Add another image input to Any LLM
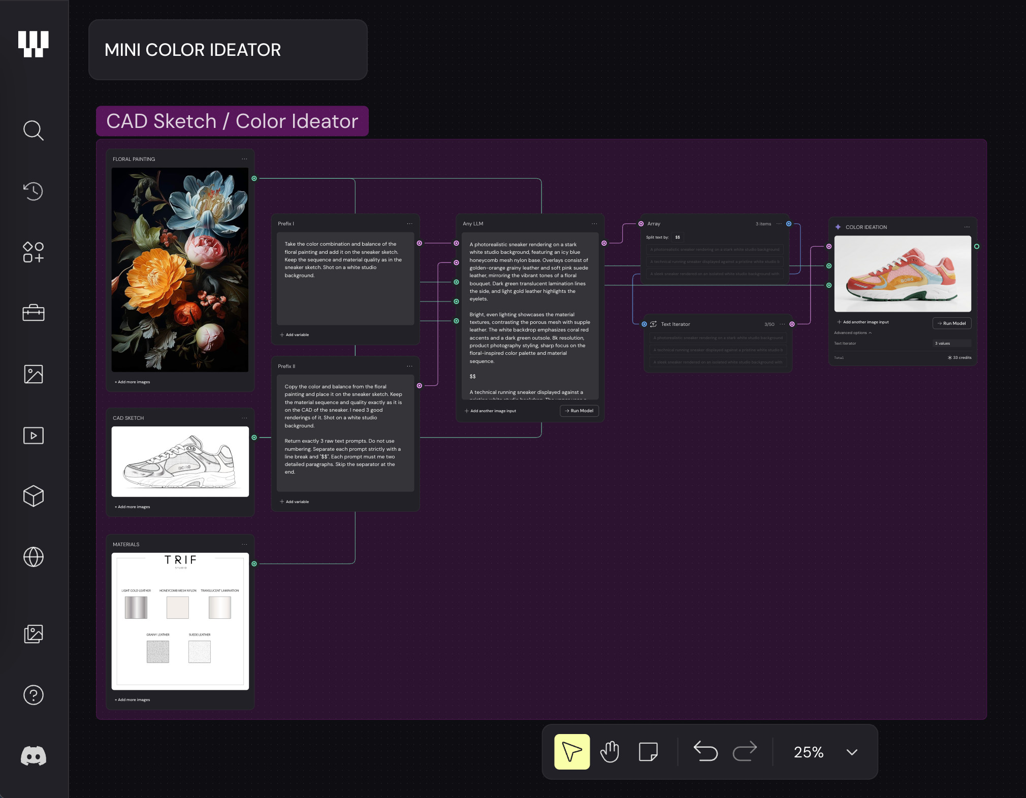The height and width of the screenshot is (798, 1026). [490, 411]
